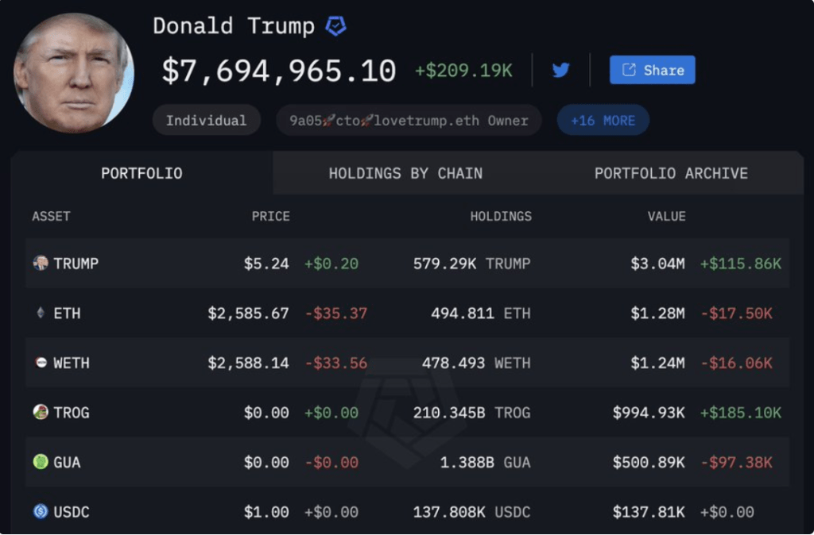Click the lovetrump.eth Owner address tag
The height and width of the screenshot is (535, 814).
pos(408,120)
